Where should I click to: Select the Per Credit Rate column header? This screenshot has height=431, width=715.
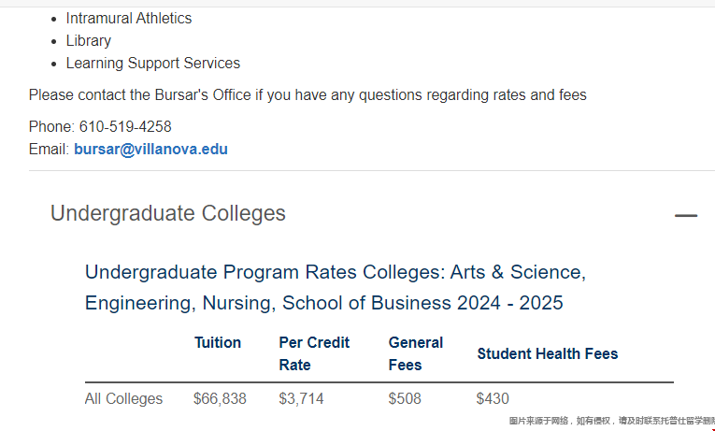[x=314, y=353]
